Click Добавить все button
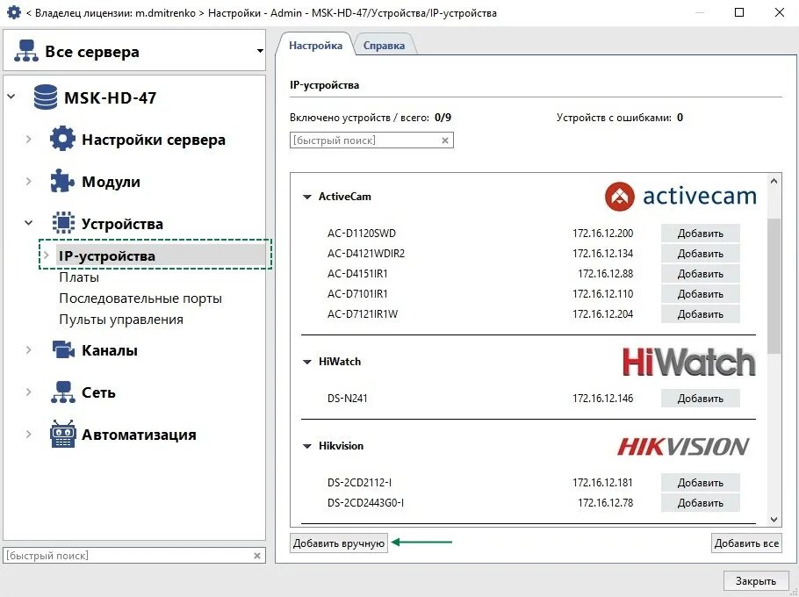The image size is (799, 597). point(746,543)
